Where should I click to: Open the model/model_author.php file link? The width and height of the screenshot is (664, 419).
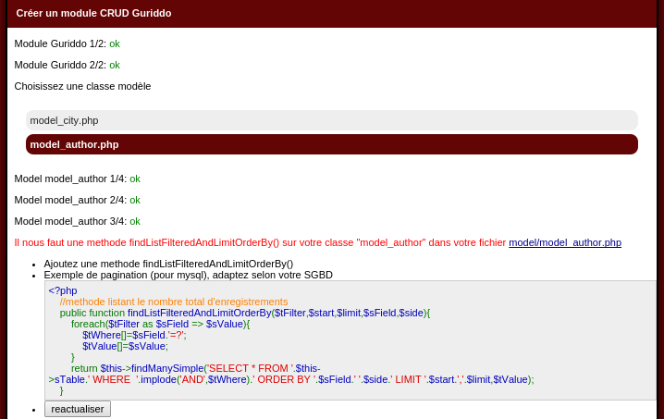click(x=565, y=242)
